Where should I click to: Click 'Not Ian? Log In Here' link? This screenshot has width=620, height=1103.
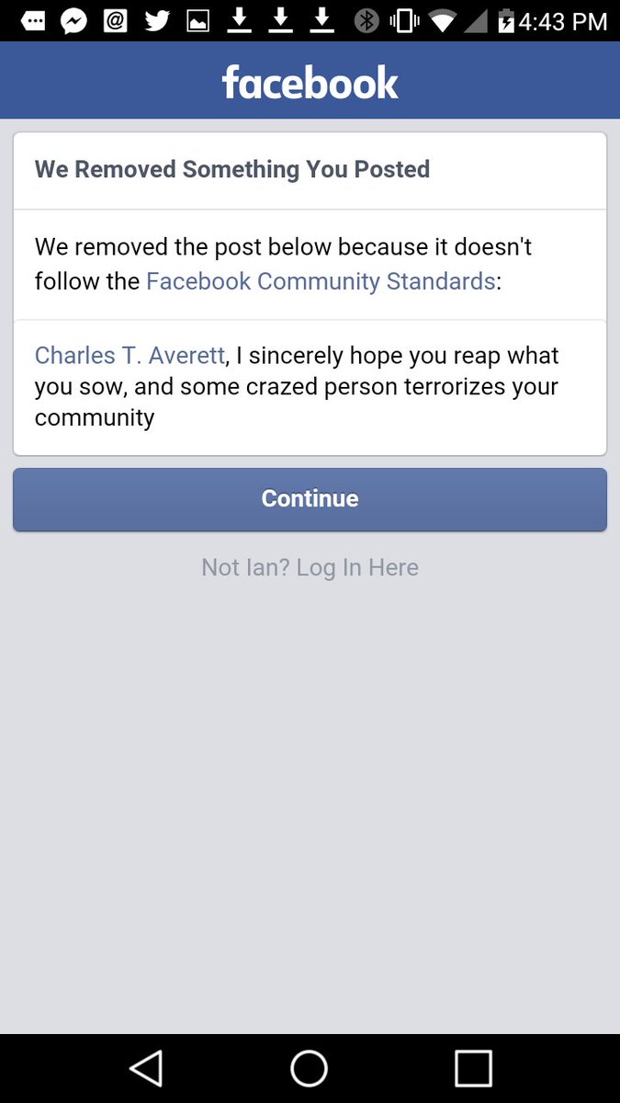click(310, 567)
